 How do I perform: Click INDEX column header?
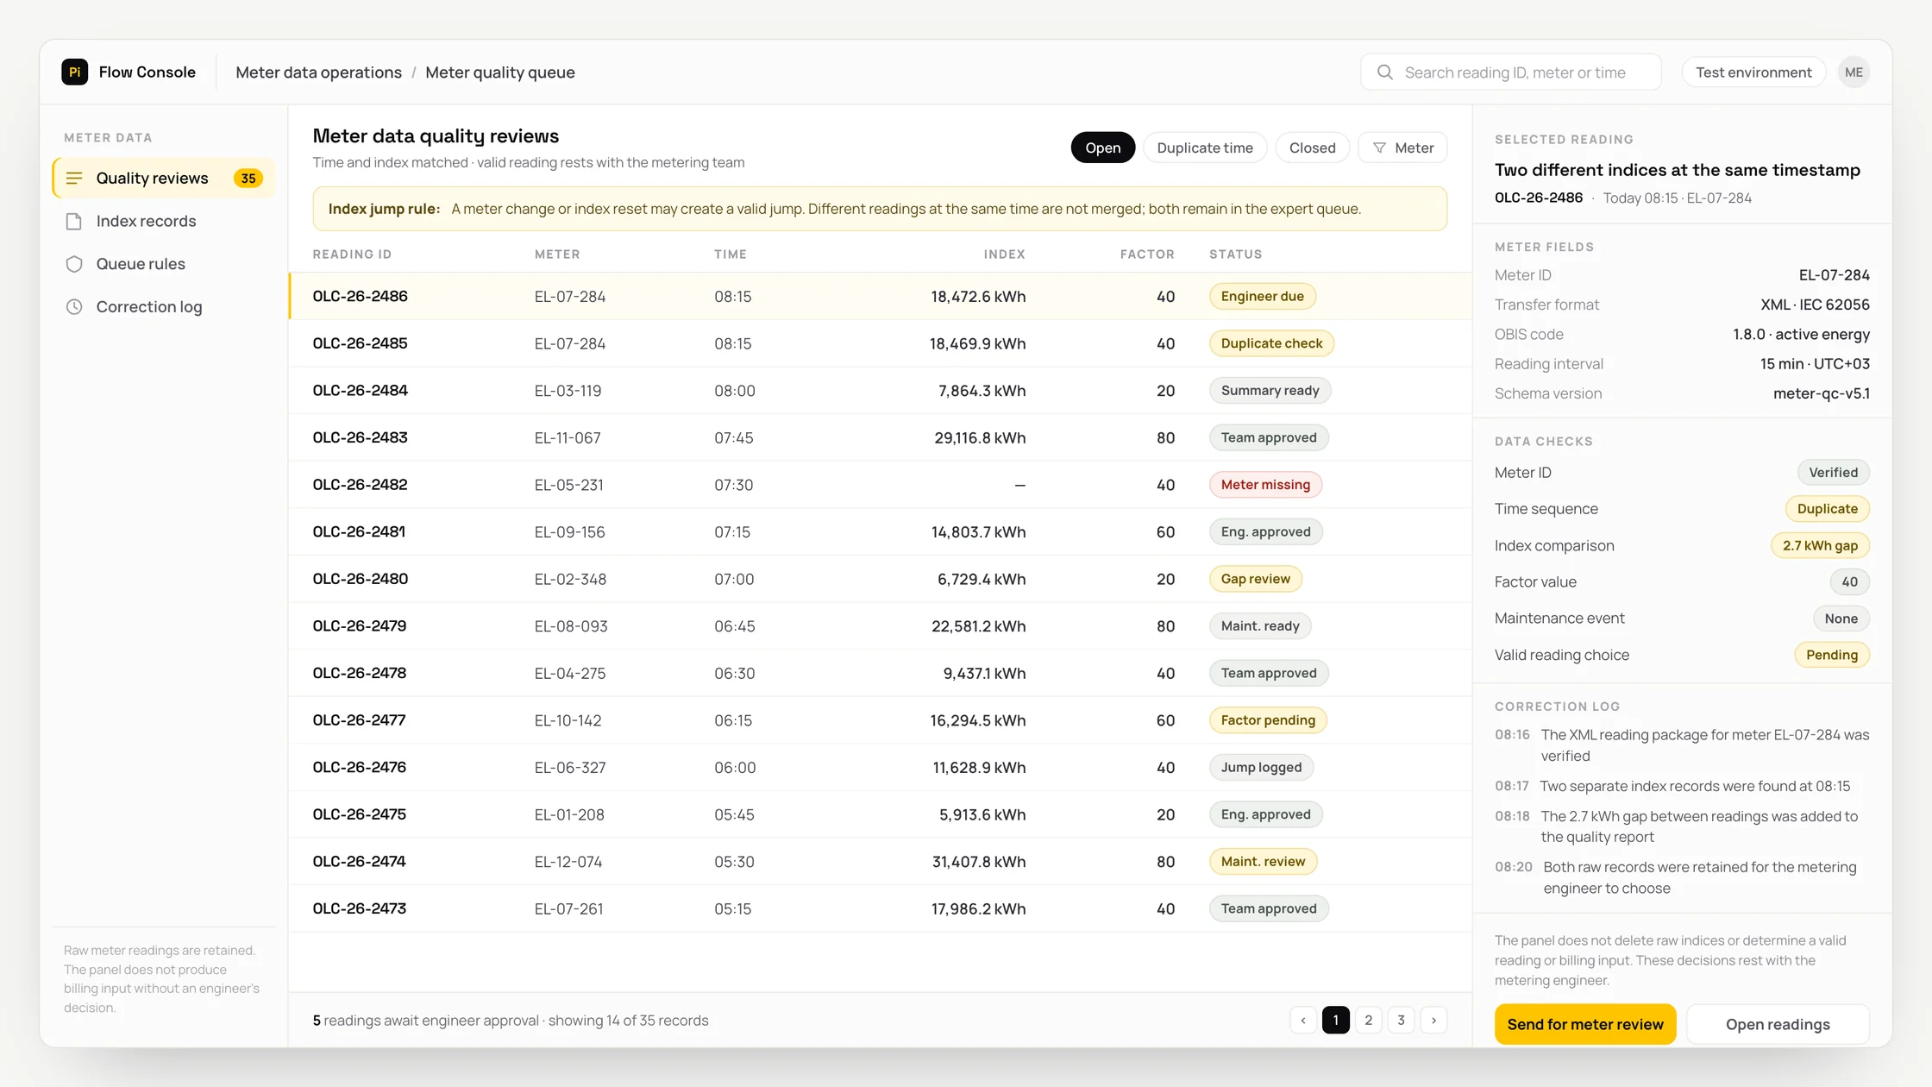pyautogui.click(x=1004, y=254)
